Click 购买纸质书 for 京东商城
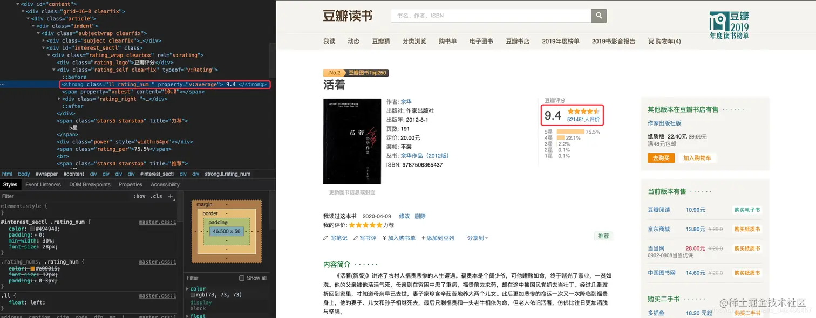The width and height of the screenshot is (816, 318). (x=747, y=229)
